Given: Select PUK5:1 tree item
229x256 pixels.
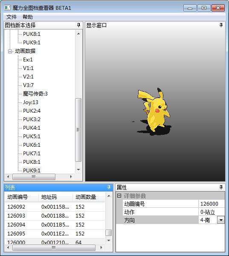Looking at the screenshot, I should pyautogui.click(x=32, y=136).
